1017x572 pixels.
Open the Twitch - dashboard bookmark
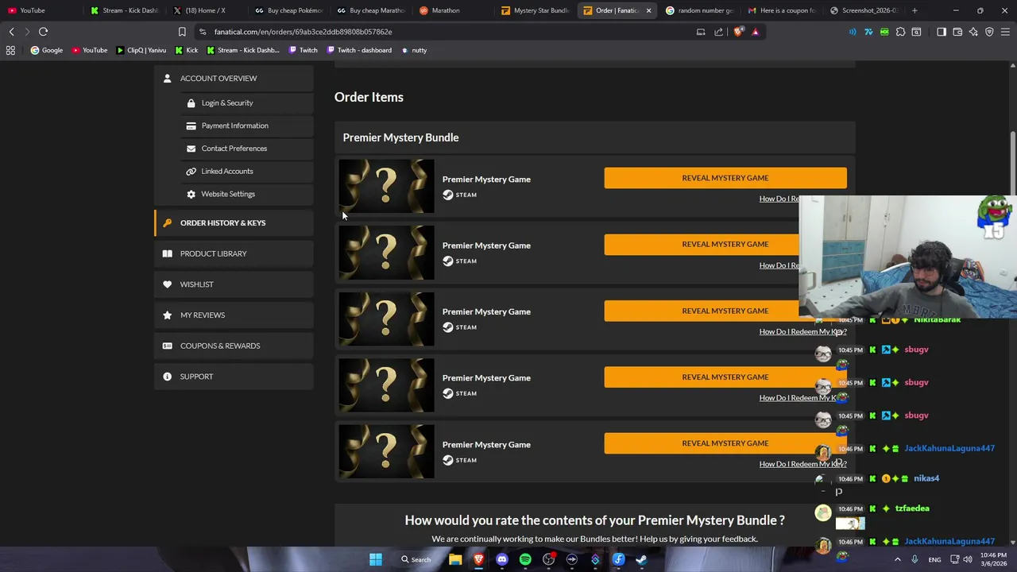coord(359,50)
